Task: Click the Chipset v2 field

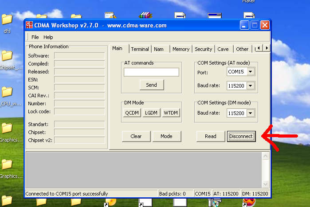Action: pos(79,140)
